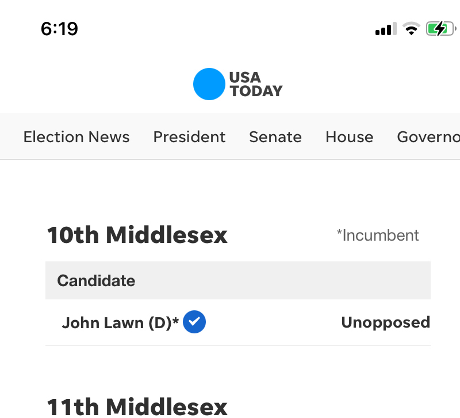Click the Unopposed result text
The height and width of the screenshot is (418, 460).
[385, 322]
